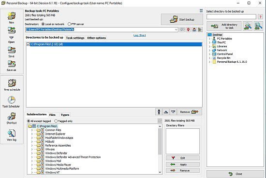Click the Select directory input field
266x178 pixels.
231,17
